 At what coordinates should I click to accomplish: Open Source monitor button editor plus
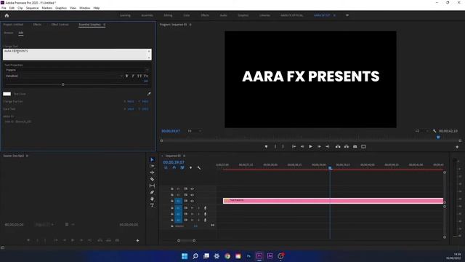(137, 240)
